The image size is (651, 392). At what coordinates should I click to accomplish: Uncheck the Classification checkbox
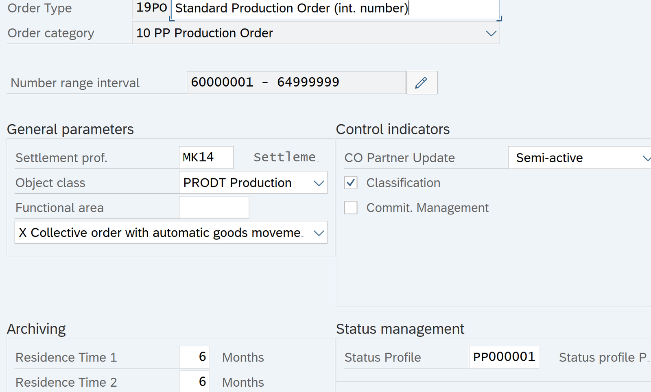pyautogui.click(x=351, y=183)
